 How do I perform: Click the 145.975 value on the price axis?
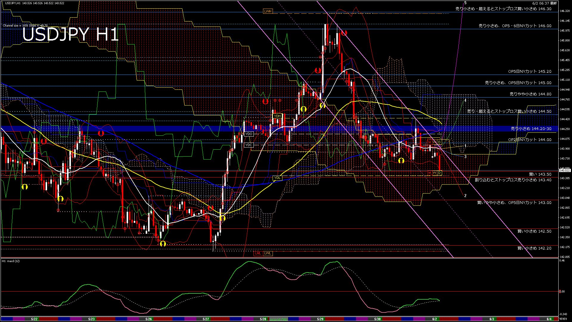(565, 31)
